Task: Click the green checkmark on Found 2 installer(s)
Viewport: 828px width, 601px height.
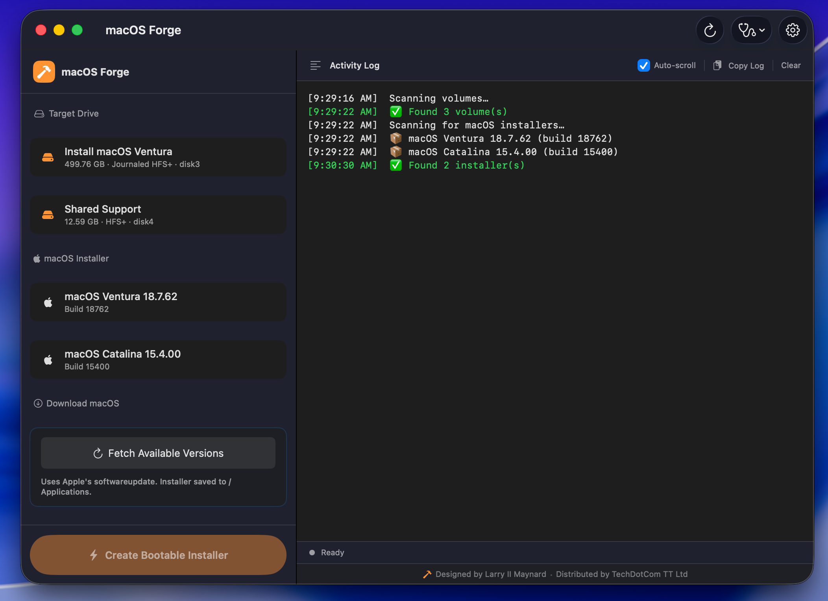Action: point(396,165)
